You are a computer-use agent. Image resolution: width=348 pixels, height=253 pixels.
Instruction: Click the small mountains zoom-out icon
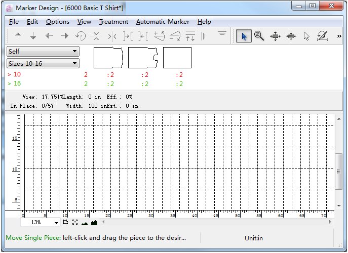click(x=85, y=223)
